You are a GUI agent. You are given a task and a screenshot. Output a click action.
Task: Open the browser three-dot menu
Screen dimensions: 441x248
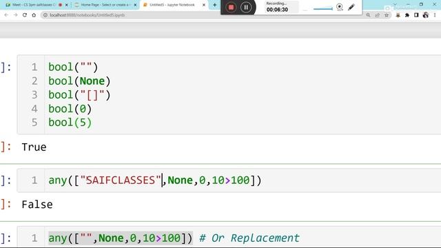435,15
